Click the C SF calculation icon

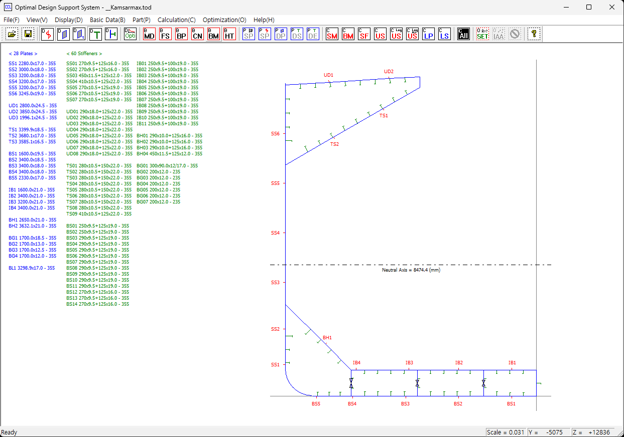coord(364,34)
